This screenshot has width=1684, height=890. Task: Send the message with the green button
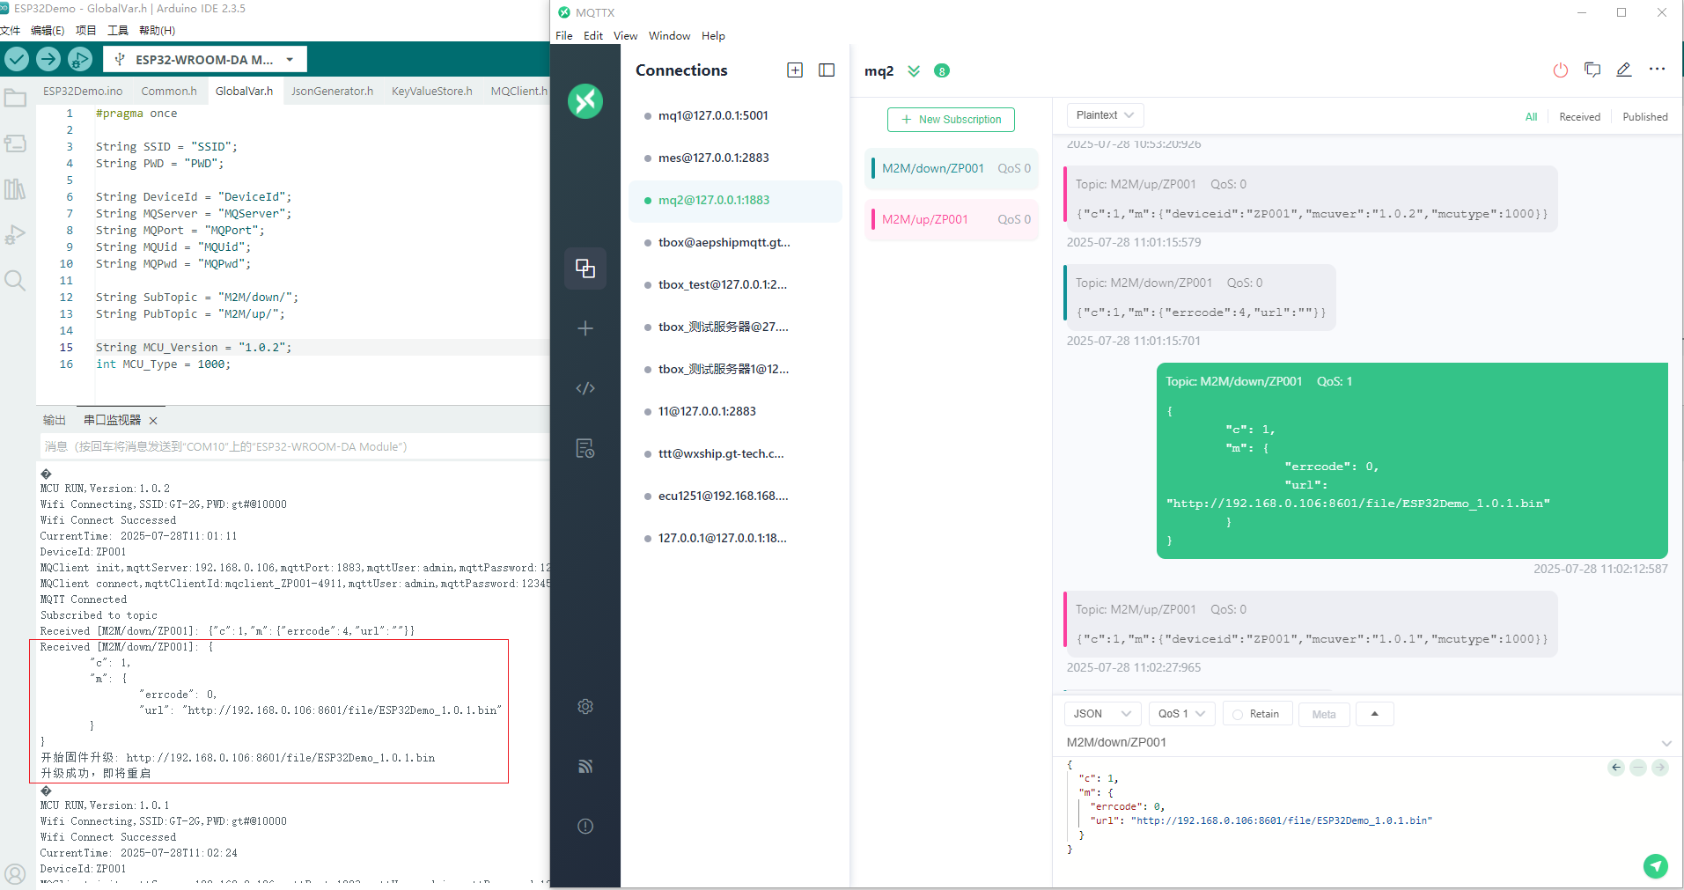[x=1656, y=866]
